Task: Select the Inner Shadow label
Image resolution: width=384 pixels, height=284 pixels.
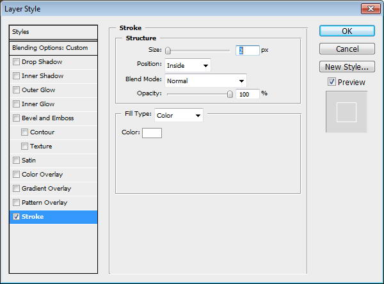Action: pyautogui.click(x=43, y=76)
